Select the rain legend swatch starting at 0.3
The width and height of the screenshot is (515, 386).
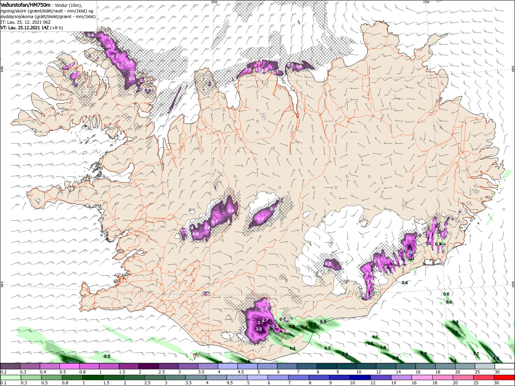click(31, 378)
